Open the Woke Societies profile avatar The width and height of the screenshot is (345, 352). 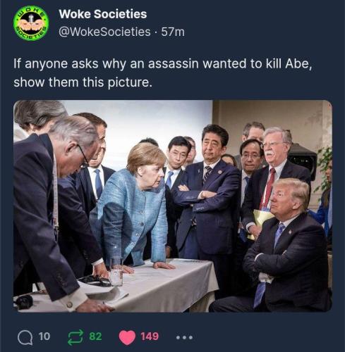click(x=31, y=23)
